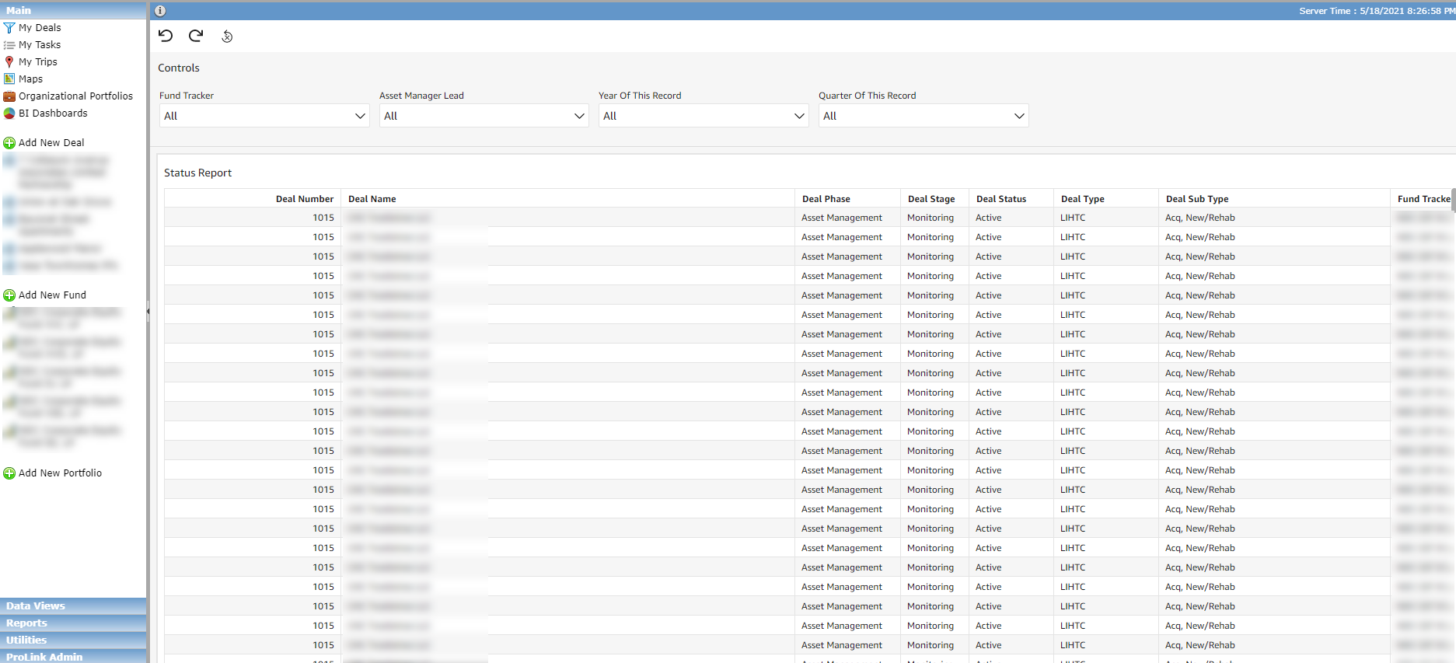Click Server Time text in top bar

click(1376, 11)
